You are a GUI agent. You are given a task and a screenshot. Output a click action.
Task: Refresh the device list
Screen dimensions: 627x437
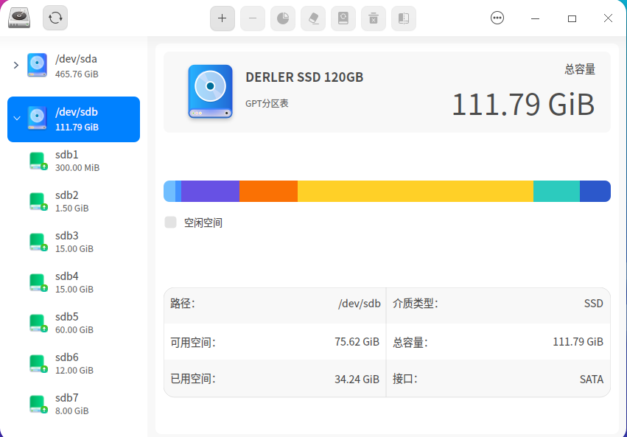55,18
